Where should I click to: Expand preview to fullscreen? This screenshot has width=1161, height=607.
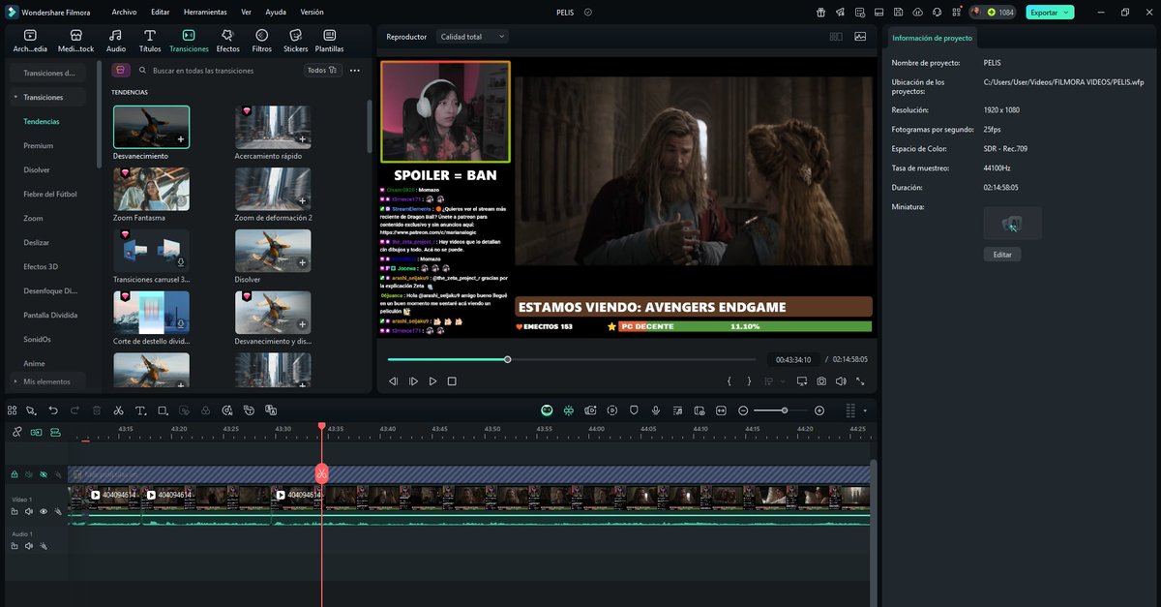pyautogui.click(x=860, y=381)
